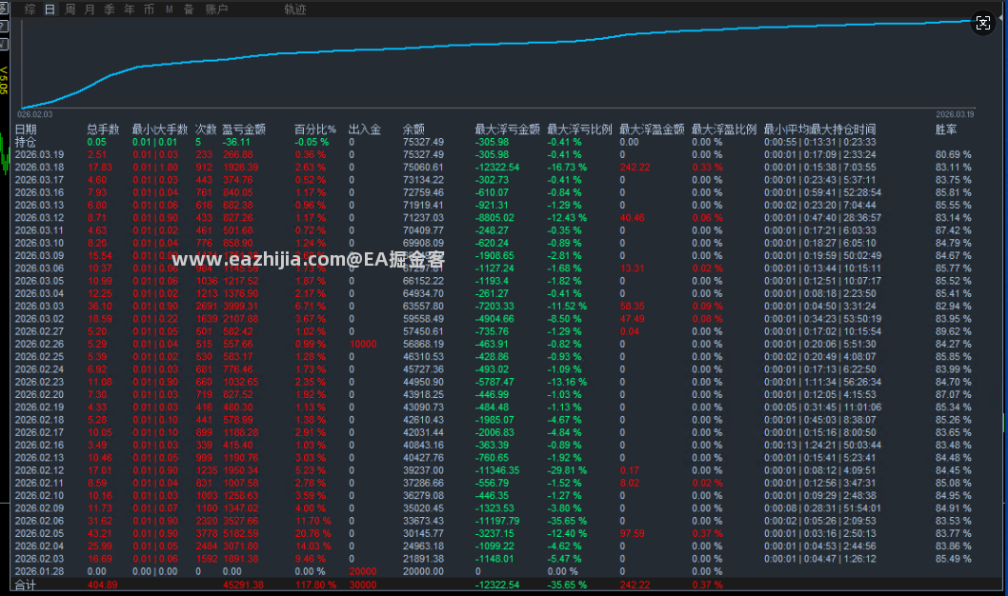Open the 季 quarterly tab
1008x596 pixels.
(110, 9)
